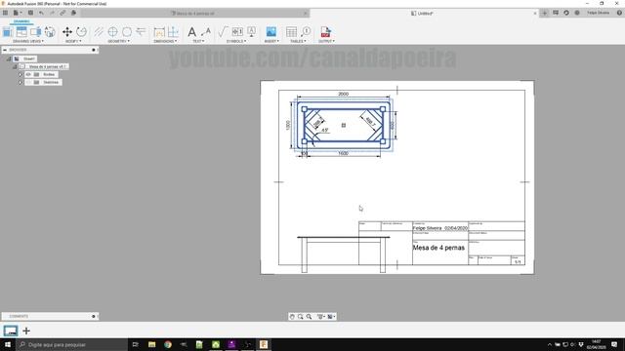The height and width of the screenshot is (351, 625).
Task: Open the Modify dropdown
Action: pos(73,41)
